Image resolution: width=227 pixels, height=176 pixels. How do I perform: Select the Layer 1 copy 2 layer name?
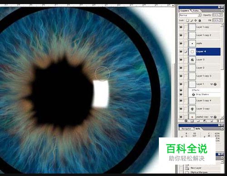pos(204,35)
